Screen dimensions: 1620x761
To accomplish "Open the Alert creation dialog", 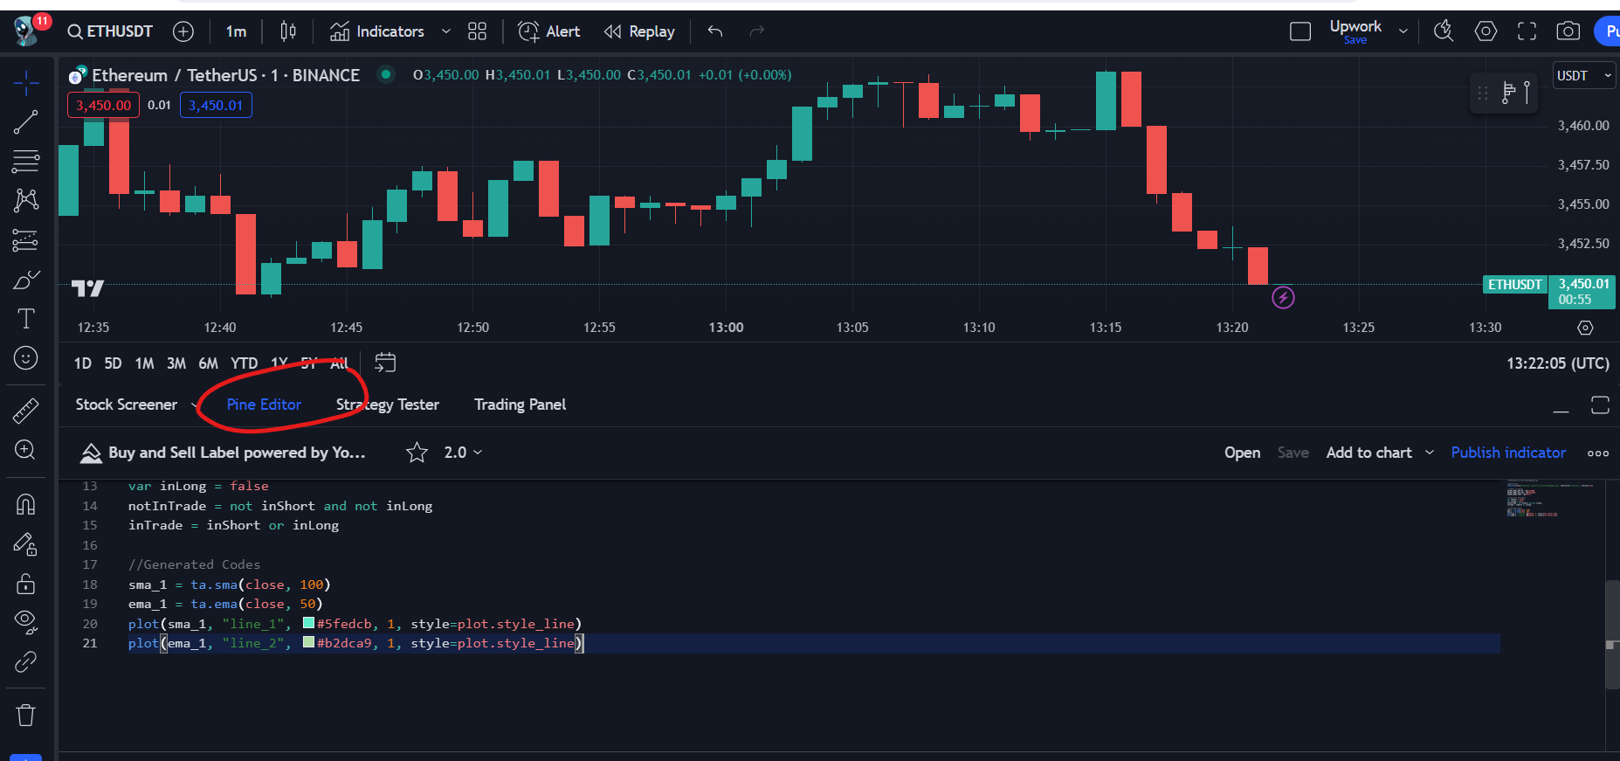I will (x=548, y=31).
